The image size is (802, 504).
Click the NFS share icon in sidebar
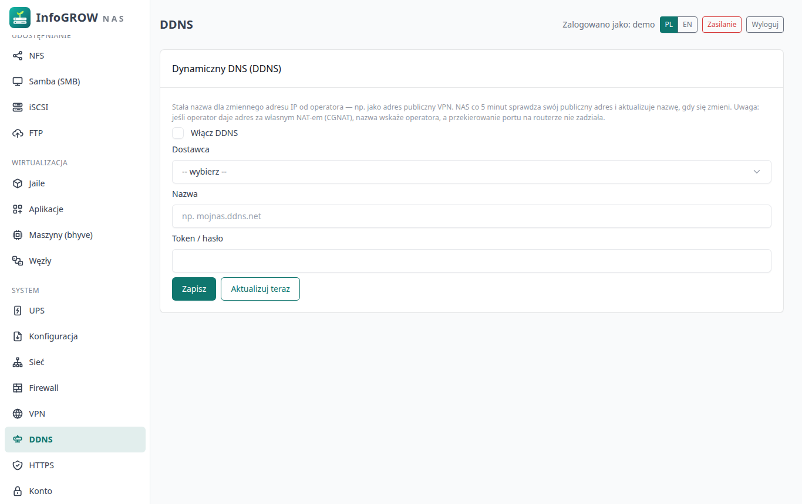click(x=18, y=56)
